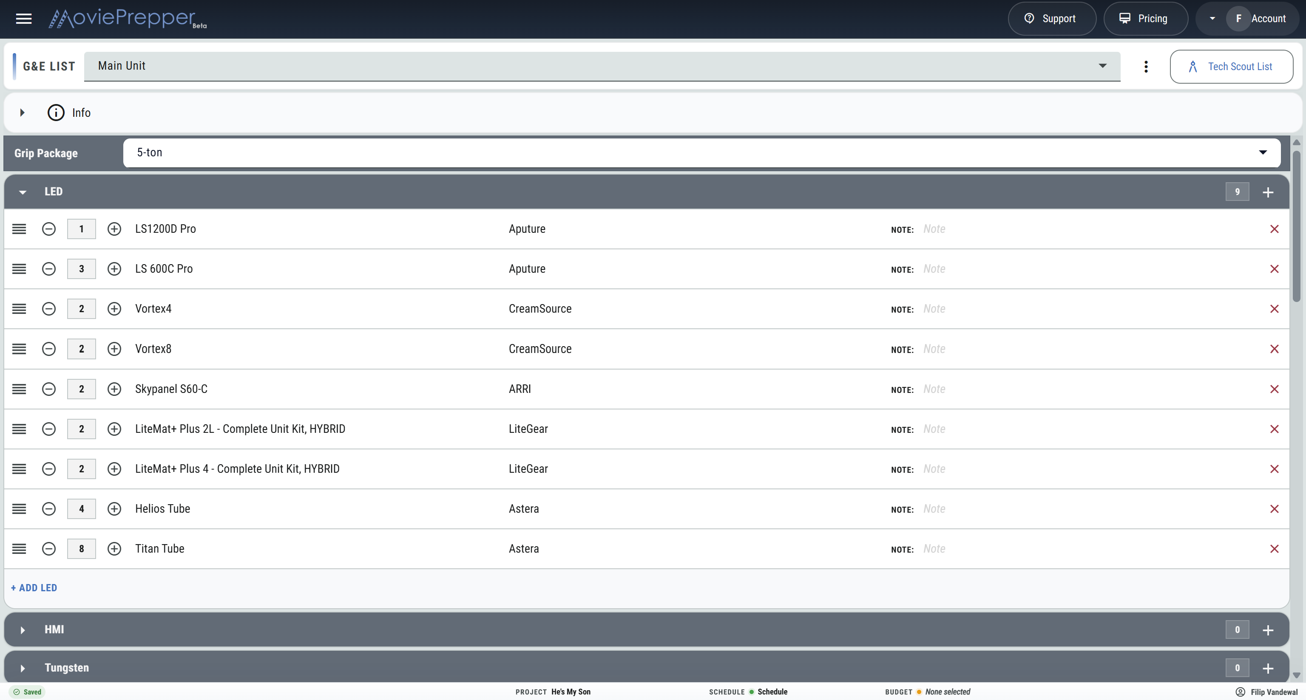Viewport: 1306px width, 700px height.
Task: Collapse the LED section
Action: [x=22, y=192]
